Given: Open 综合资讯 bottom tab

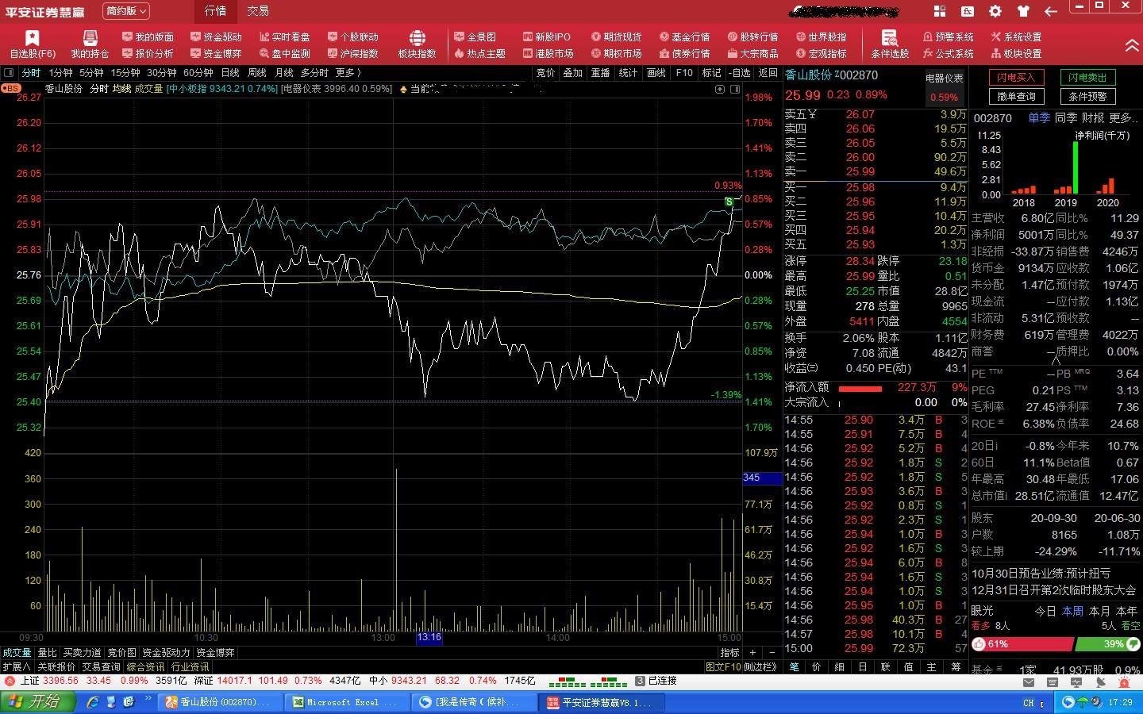Looking at the screenshot, I should (146, 666).
